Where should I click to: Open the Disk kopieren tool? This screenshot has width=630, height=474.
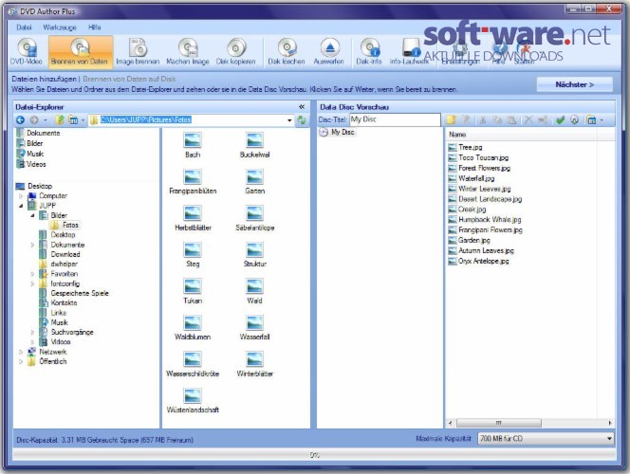coord(236,51)
